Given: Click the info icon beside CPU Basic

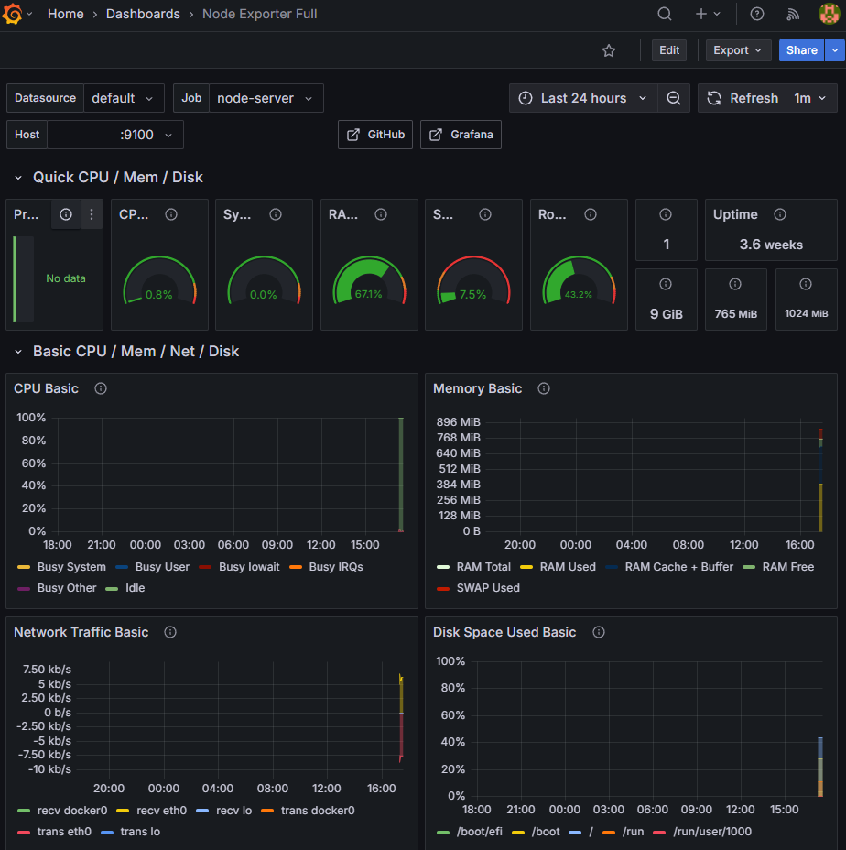Looking at the screenshot, I should point(101,388).
